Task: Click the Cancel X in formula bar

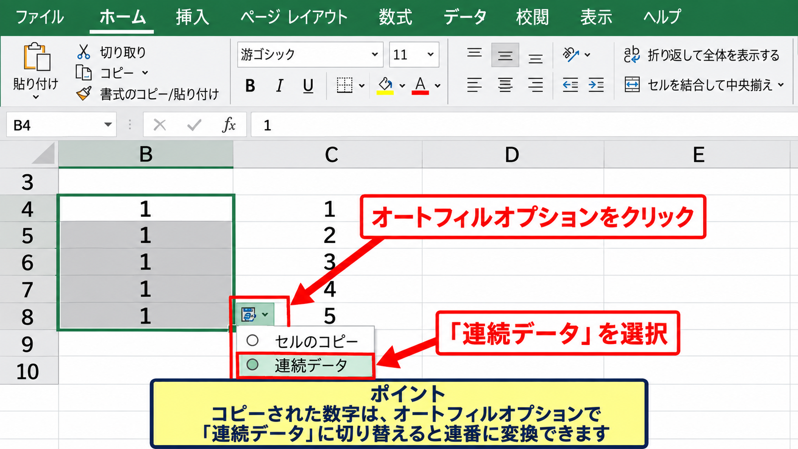Action: [160, 125]
